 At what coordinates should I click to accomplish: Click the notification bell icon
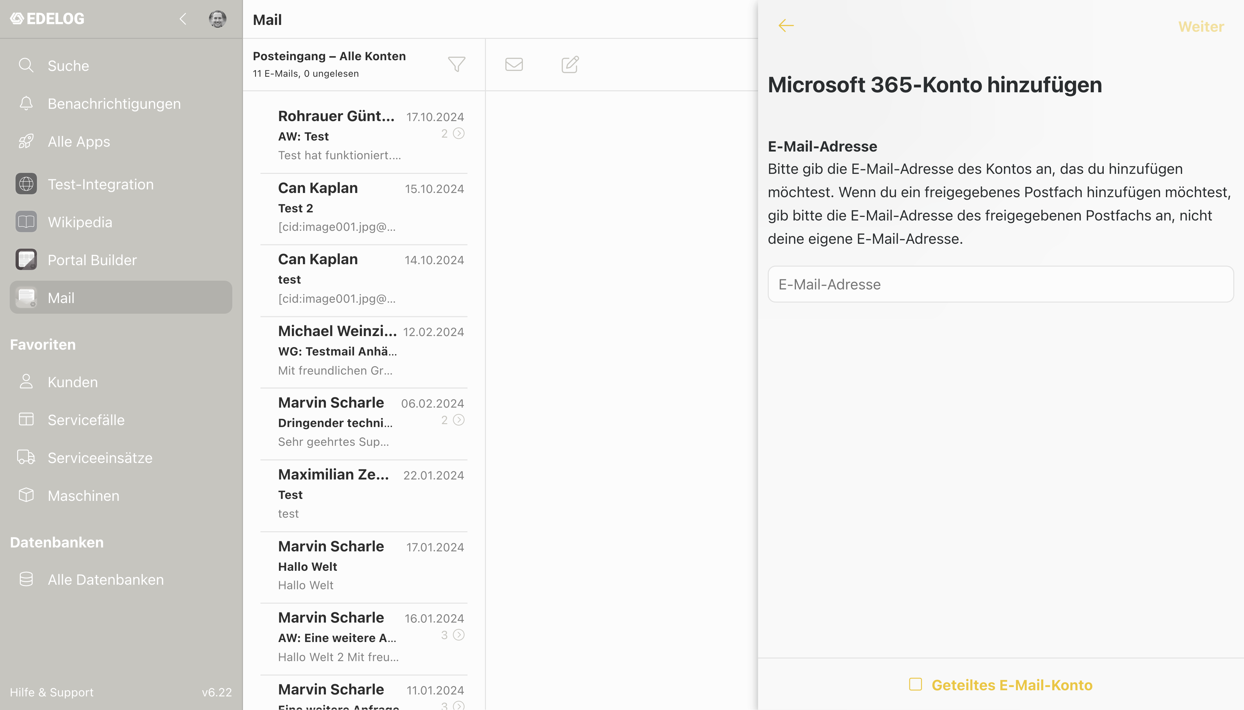(x=26, y=103)
